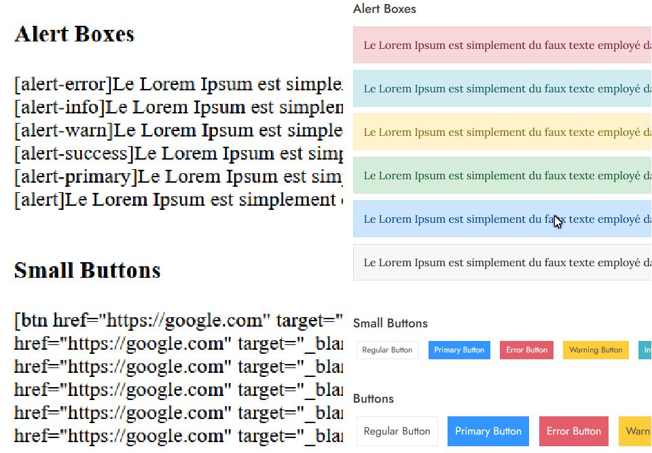The image size is (652, 453).
Task: Click the Small Buttons heading in left pane
Action: [88, 270]
